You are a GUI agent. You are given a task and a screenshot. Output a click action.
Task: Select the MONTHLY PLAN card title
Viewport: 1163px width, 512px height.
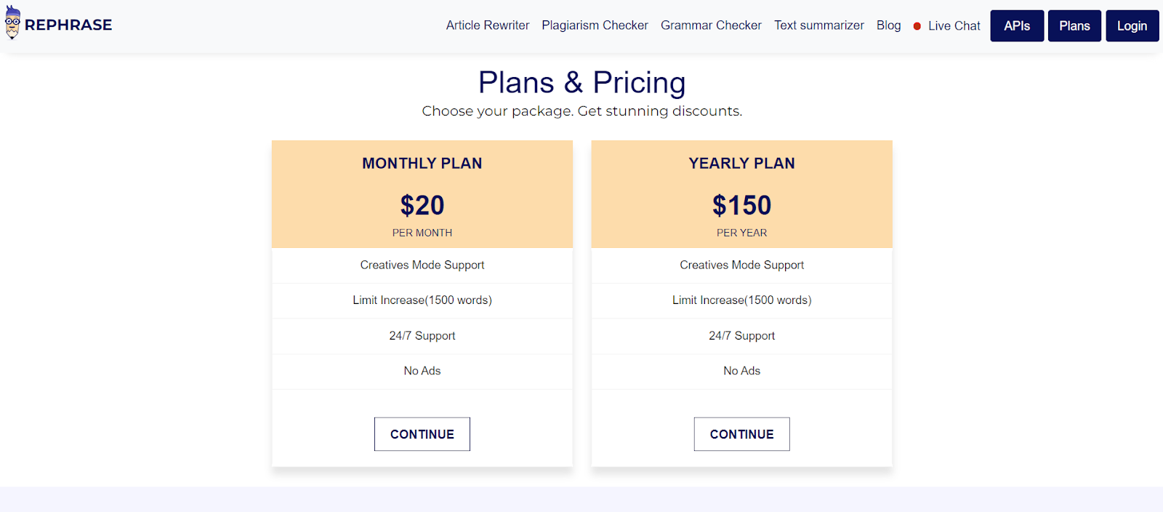pyautogui.click(x=422, y=164)
